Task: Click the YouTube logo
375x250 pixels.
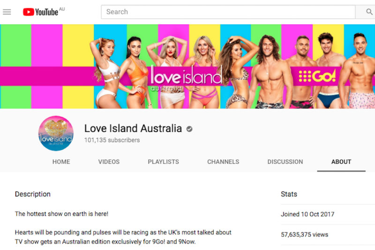Action: 41,12
